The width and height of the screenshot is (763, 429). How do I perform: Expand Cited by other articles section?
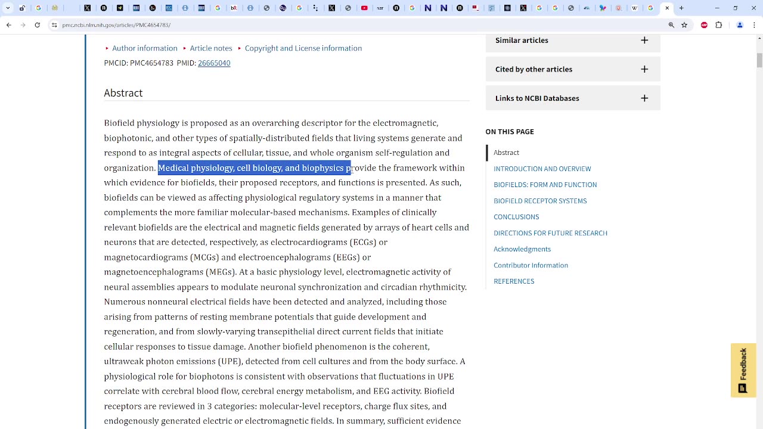[x=573, y=69]
